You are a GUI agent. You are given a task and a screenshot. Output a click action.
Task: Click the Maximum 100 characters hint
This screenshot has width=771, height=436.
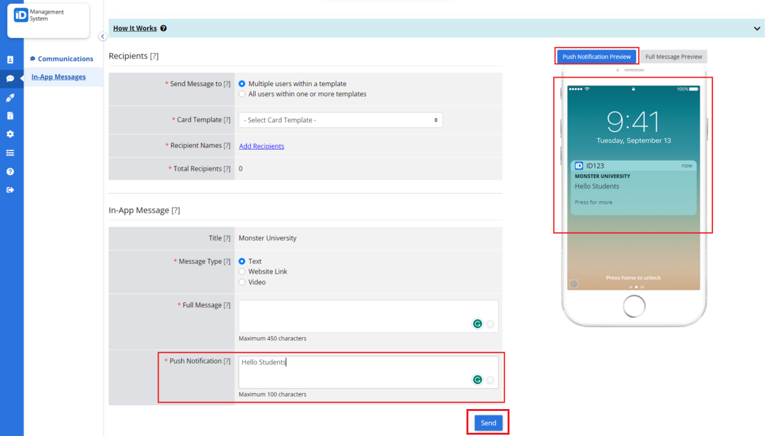coord(272,394)
